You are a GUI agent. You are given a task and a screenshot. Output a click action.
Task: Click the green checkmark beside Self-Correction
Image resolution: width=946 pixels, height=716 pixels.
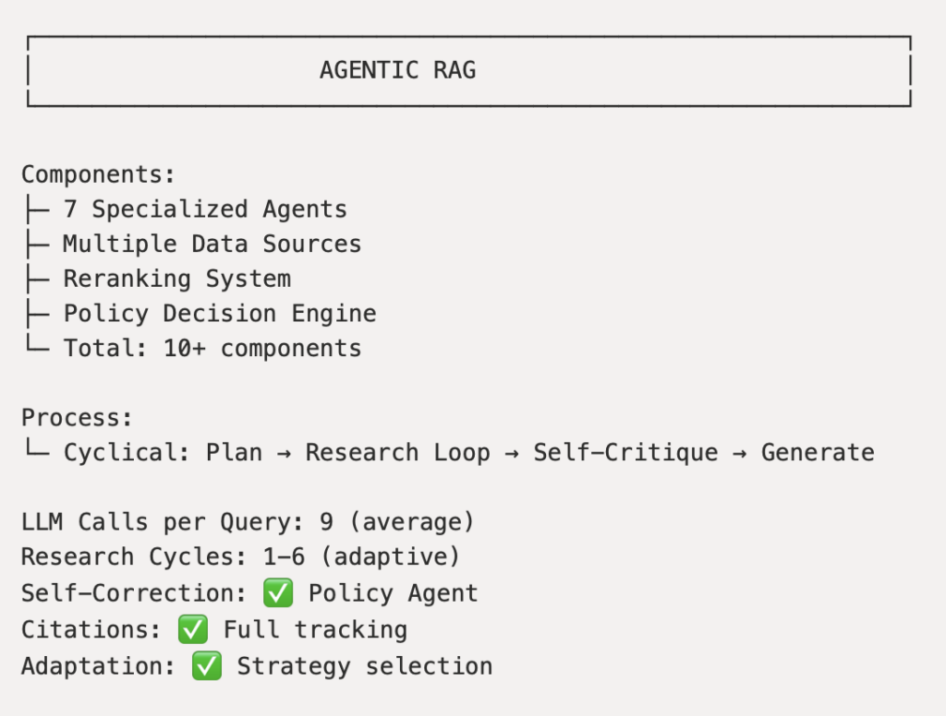278,593
